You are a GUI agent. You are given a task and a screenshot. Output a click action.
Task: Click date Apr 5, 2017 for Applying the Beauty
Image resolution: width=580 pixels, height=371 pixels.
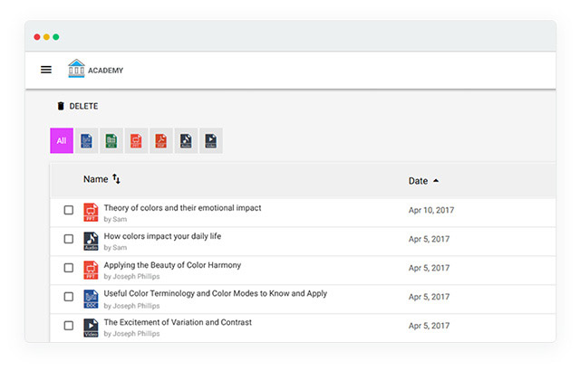point(429,268)
